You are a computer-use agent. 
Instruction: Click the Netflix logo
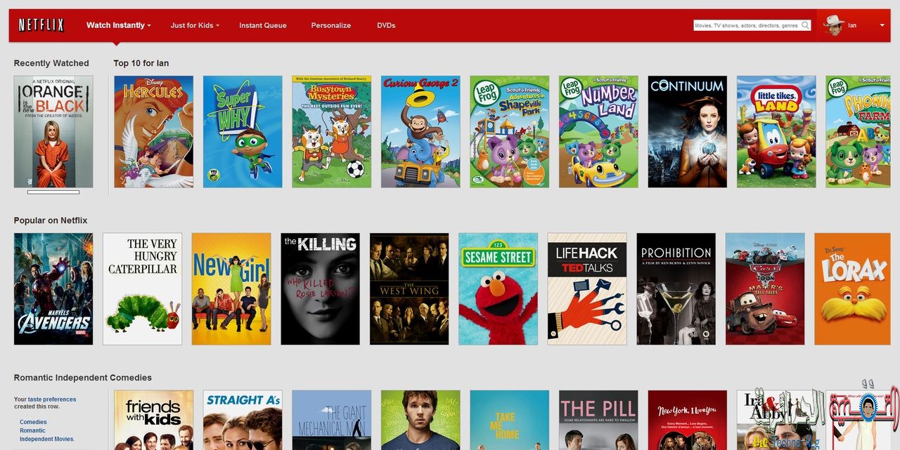(41, 25)
